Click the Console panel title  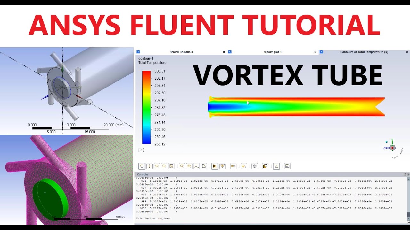coord(142,174)
